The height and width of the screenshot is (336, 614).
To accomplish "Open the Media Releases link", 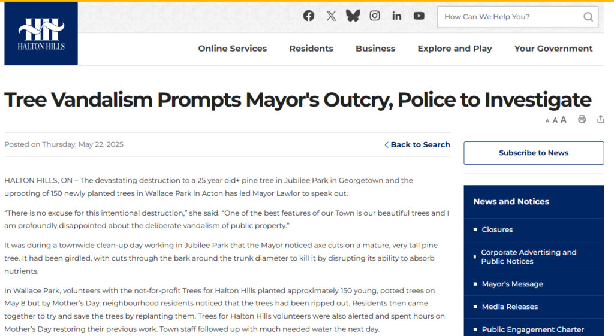I will tap(510, 307).
